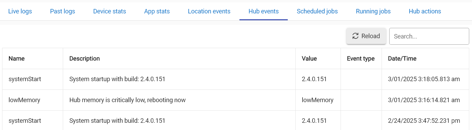View the Scheduled jobs tab
Screen dimensions: 472x130
pos(317,11)
